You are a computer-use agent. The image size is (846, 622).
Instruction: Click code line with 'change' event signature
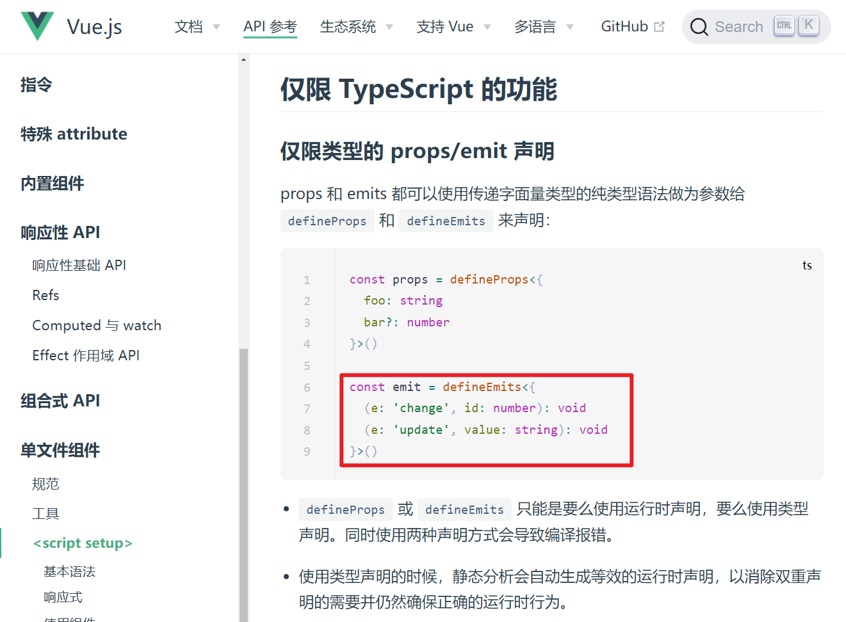(475, 408)
